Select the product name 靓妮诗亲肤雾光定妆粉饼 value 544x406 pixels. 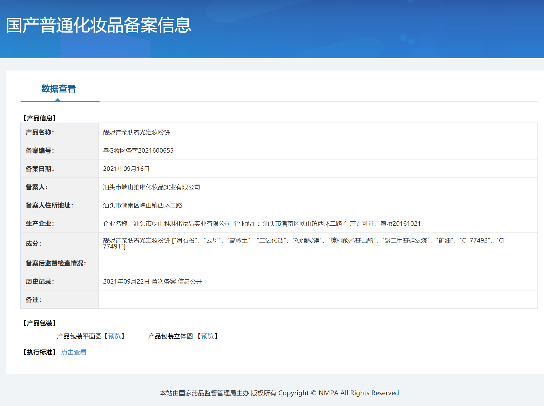pyautogui.click(x=137, y=132)
